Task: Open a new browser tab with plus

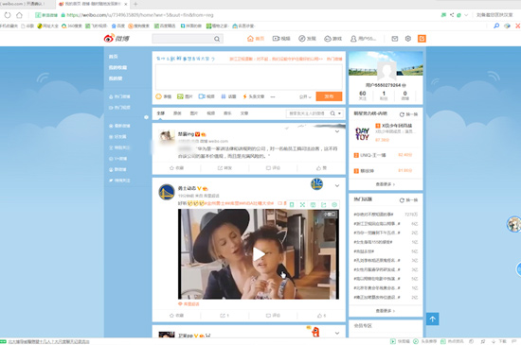Action: pyautogui.click(x=135, y=4)
